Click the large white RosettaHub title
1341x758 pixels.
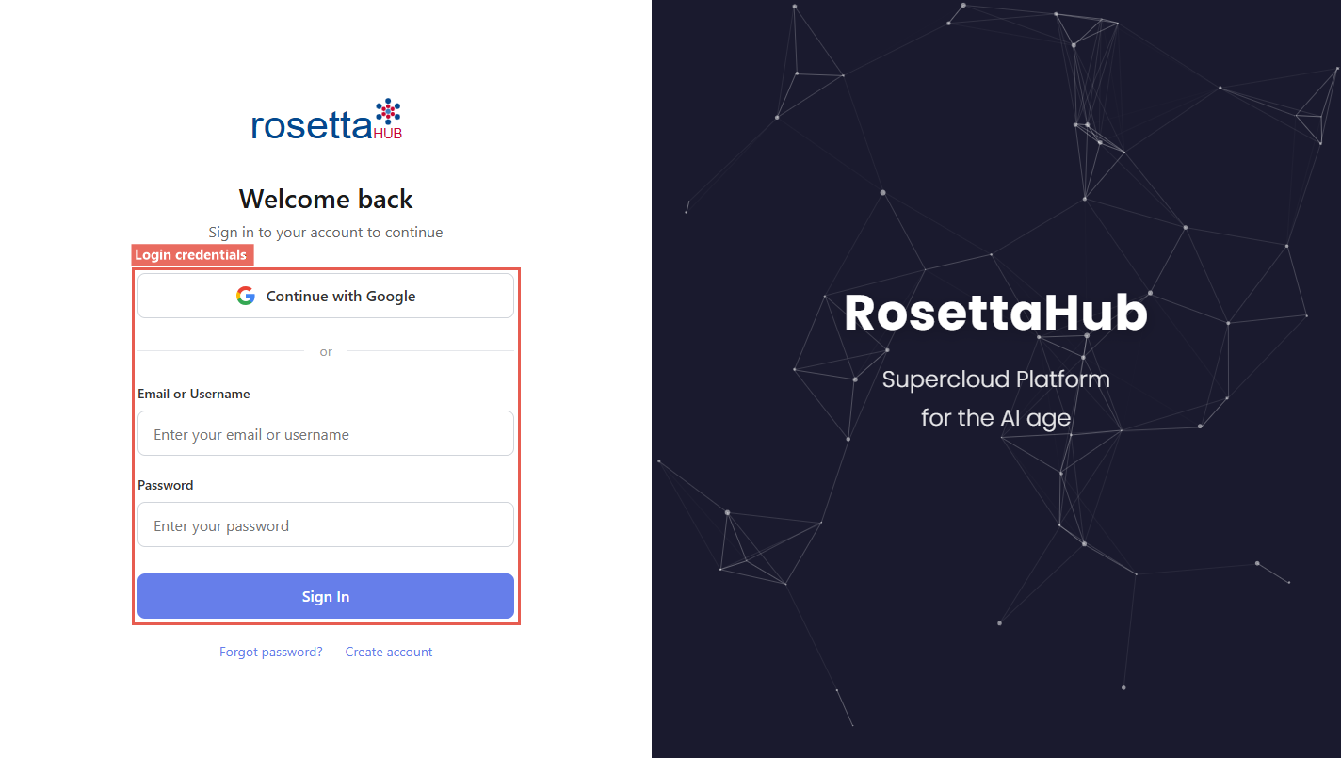tap(995, 313)
